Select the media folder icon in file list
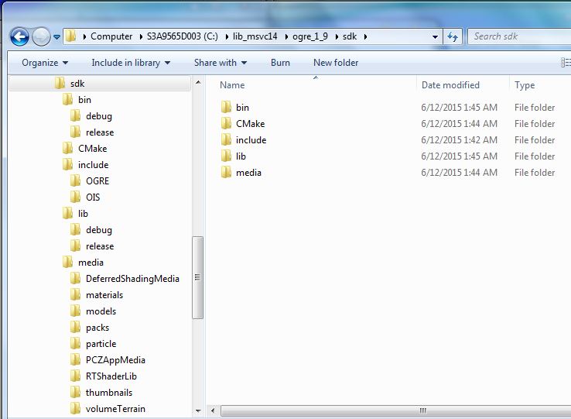Viewport: 571px width, 419px height. [226, 172]
